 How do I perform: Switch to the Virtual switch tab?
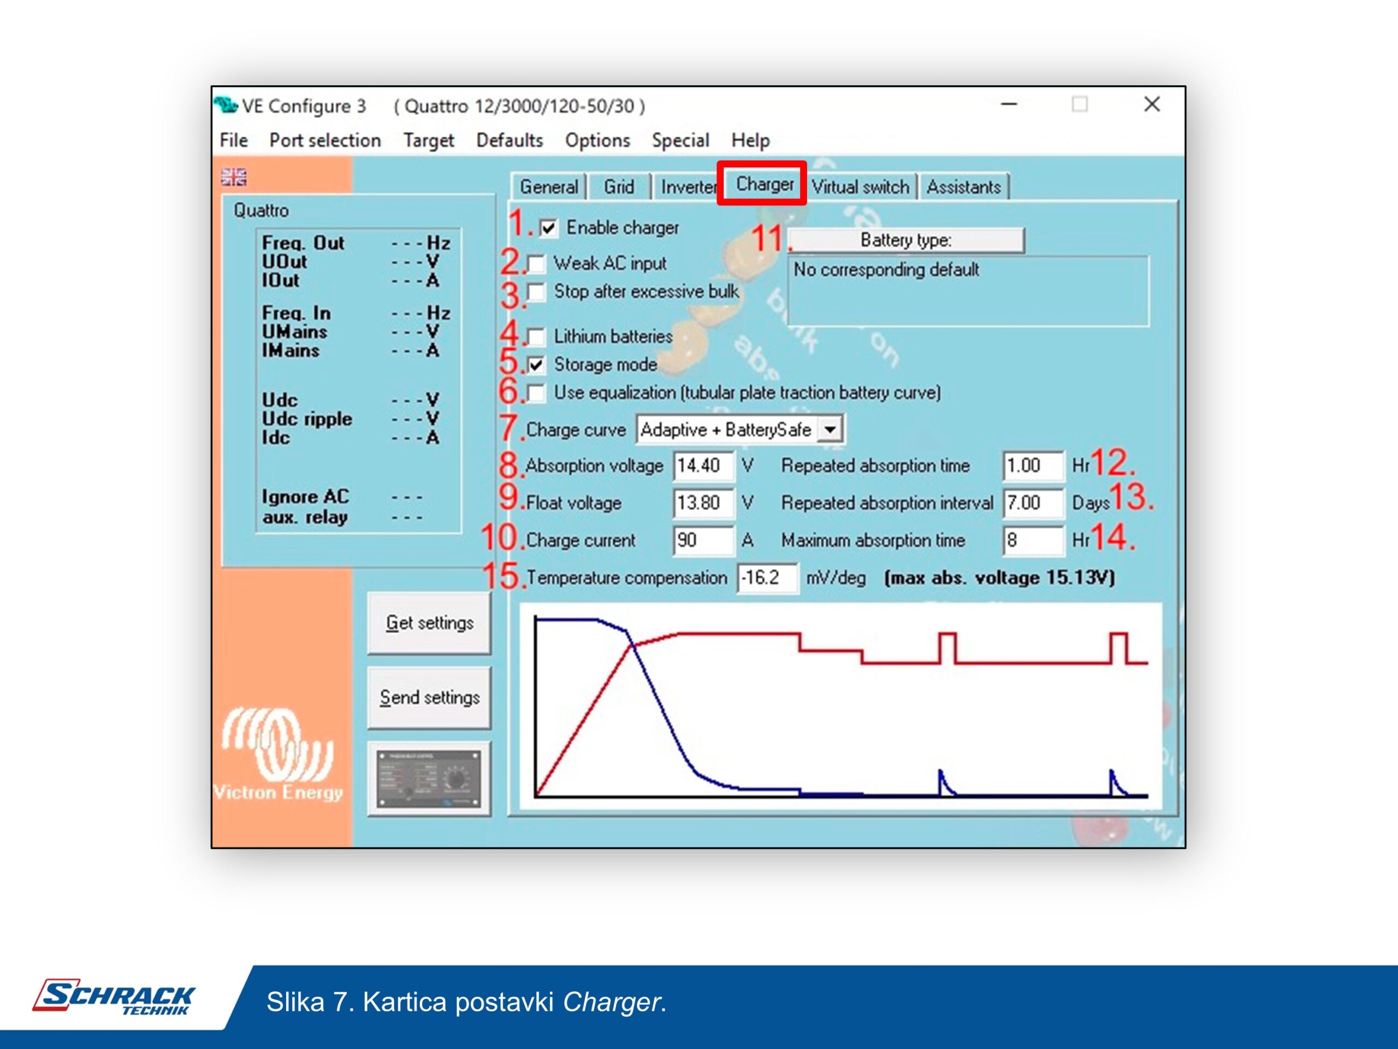(860, 187)
